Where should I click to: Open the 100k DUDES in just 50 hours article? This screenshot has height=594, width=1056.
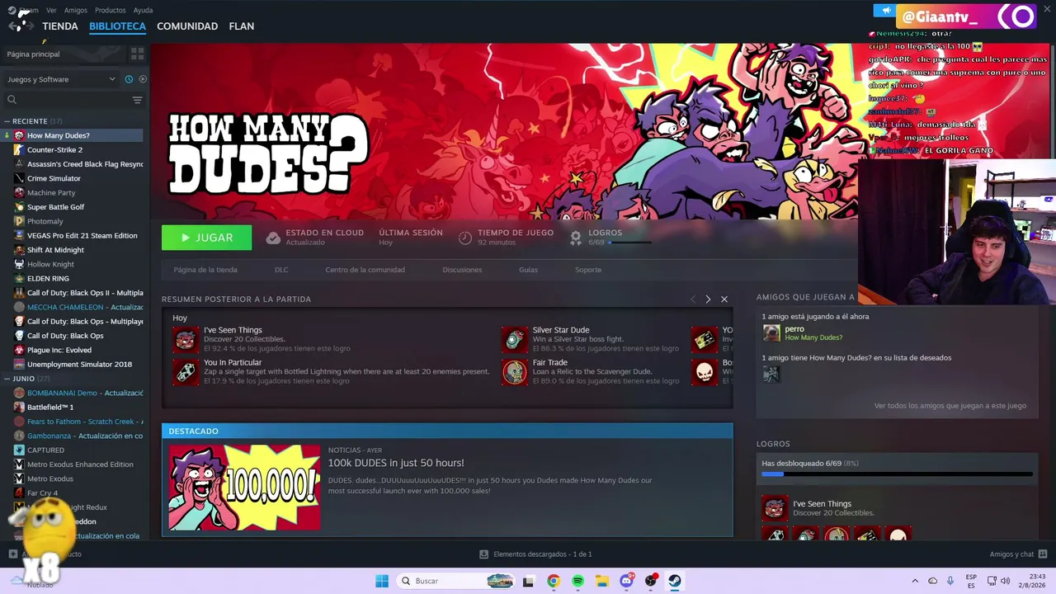point(396,463)
